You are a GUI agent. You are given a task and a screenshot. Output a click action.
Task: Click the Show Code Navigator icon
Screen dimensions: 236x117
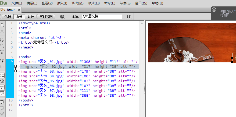point(2,31)
